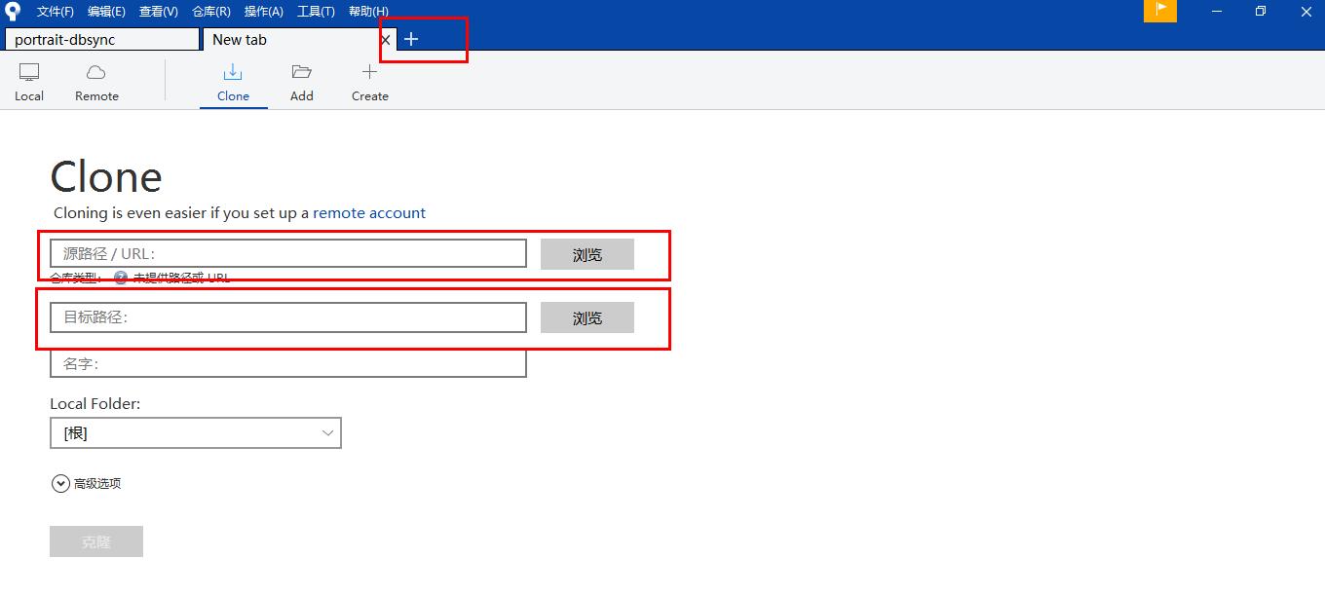Close the New tab tab
This screenshot has width=1325, height=596.
[386, 40]
